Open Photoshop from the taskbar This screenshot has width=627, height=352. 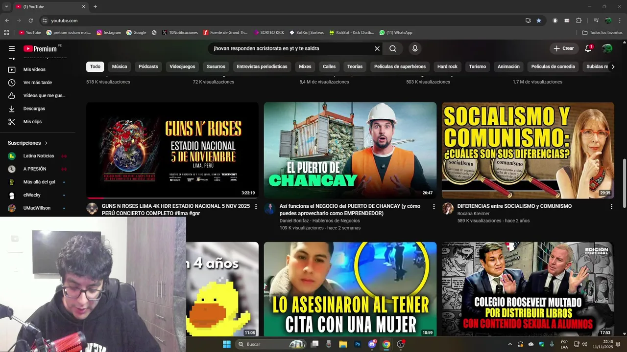[x=358, y=344]
